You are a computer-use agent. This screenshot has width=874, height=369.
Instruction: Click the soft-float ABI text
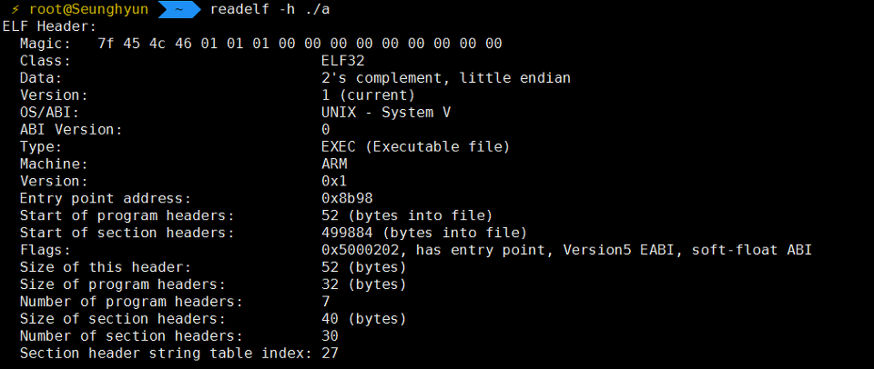pos(751,250)
